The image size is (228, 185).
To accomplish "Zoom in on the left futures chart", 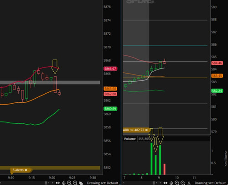I will (x=69, y=183).
